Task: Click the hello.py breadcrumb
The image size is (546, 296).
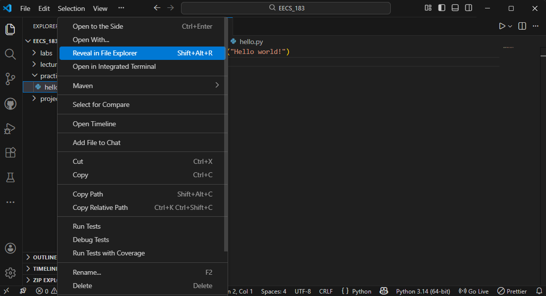Action: tap(247, 42)
